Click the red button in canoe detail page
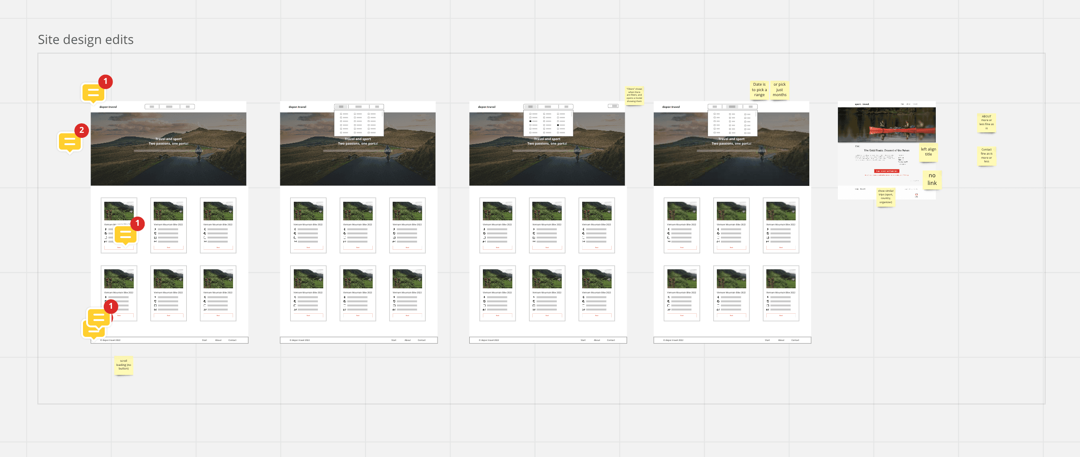The image size is (1080, 457). click(886, 171)
